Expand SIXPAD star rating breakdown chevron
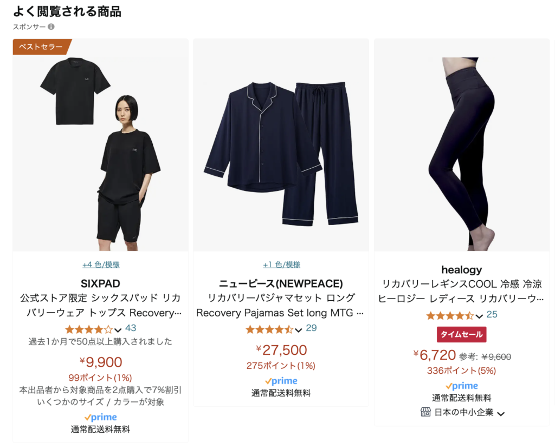555x443 pixels. click(x=118, y=330)
